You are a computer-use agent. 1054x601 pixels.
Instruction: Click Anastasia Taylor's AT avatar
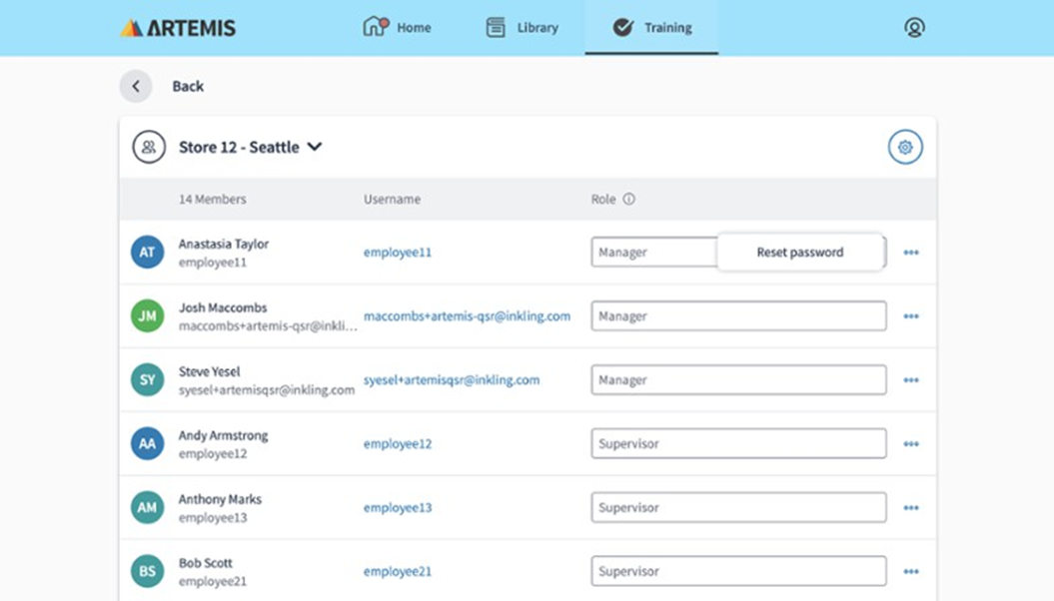pos(147,253)
